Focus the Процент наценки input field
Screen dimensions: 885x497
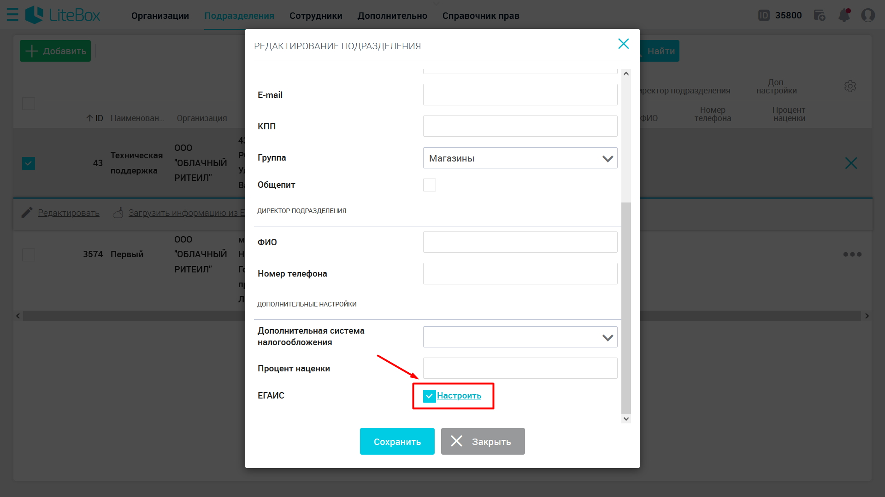[520, 368]
